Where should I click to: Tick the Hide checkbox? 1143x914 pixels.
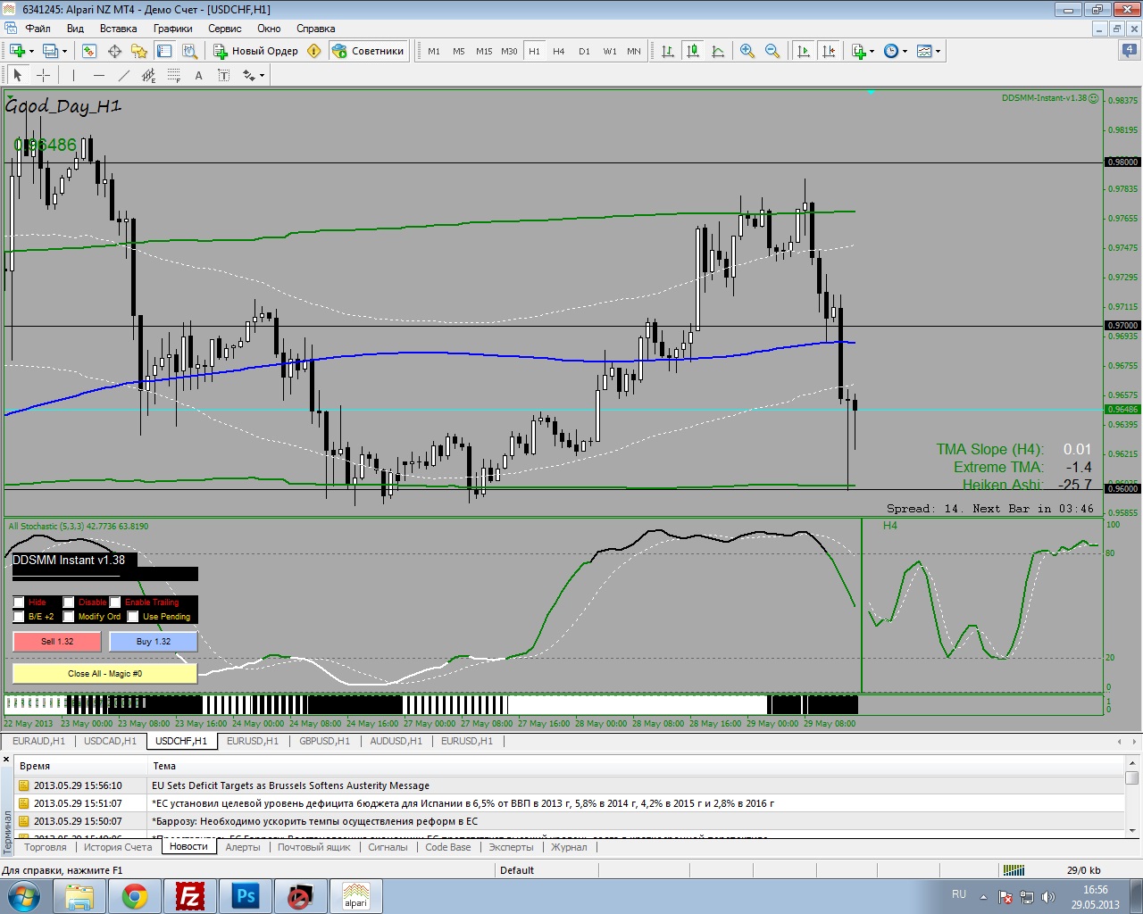[x=19, y=602]
